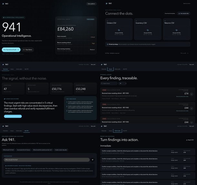Open 'Received return awaiting refund – RET-1003' title
197x185 pixels.
115,93
